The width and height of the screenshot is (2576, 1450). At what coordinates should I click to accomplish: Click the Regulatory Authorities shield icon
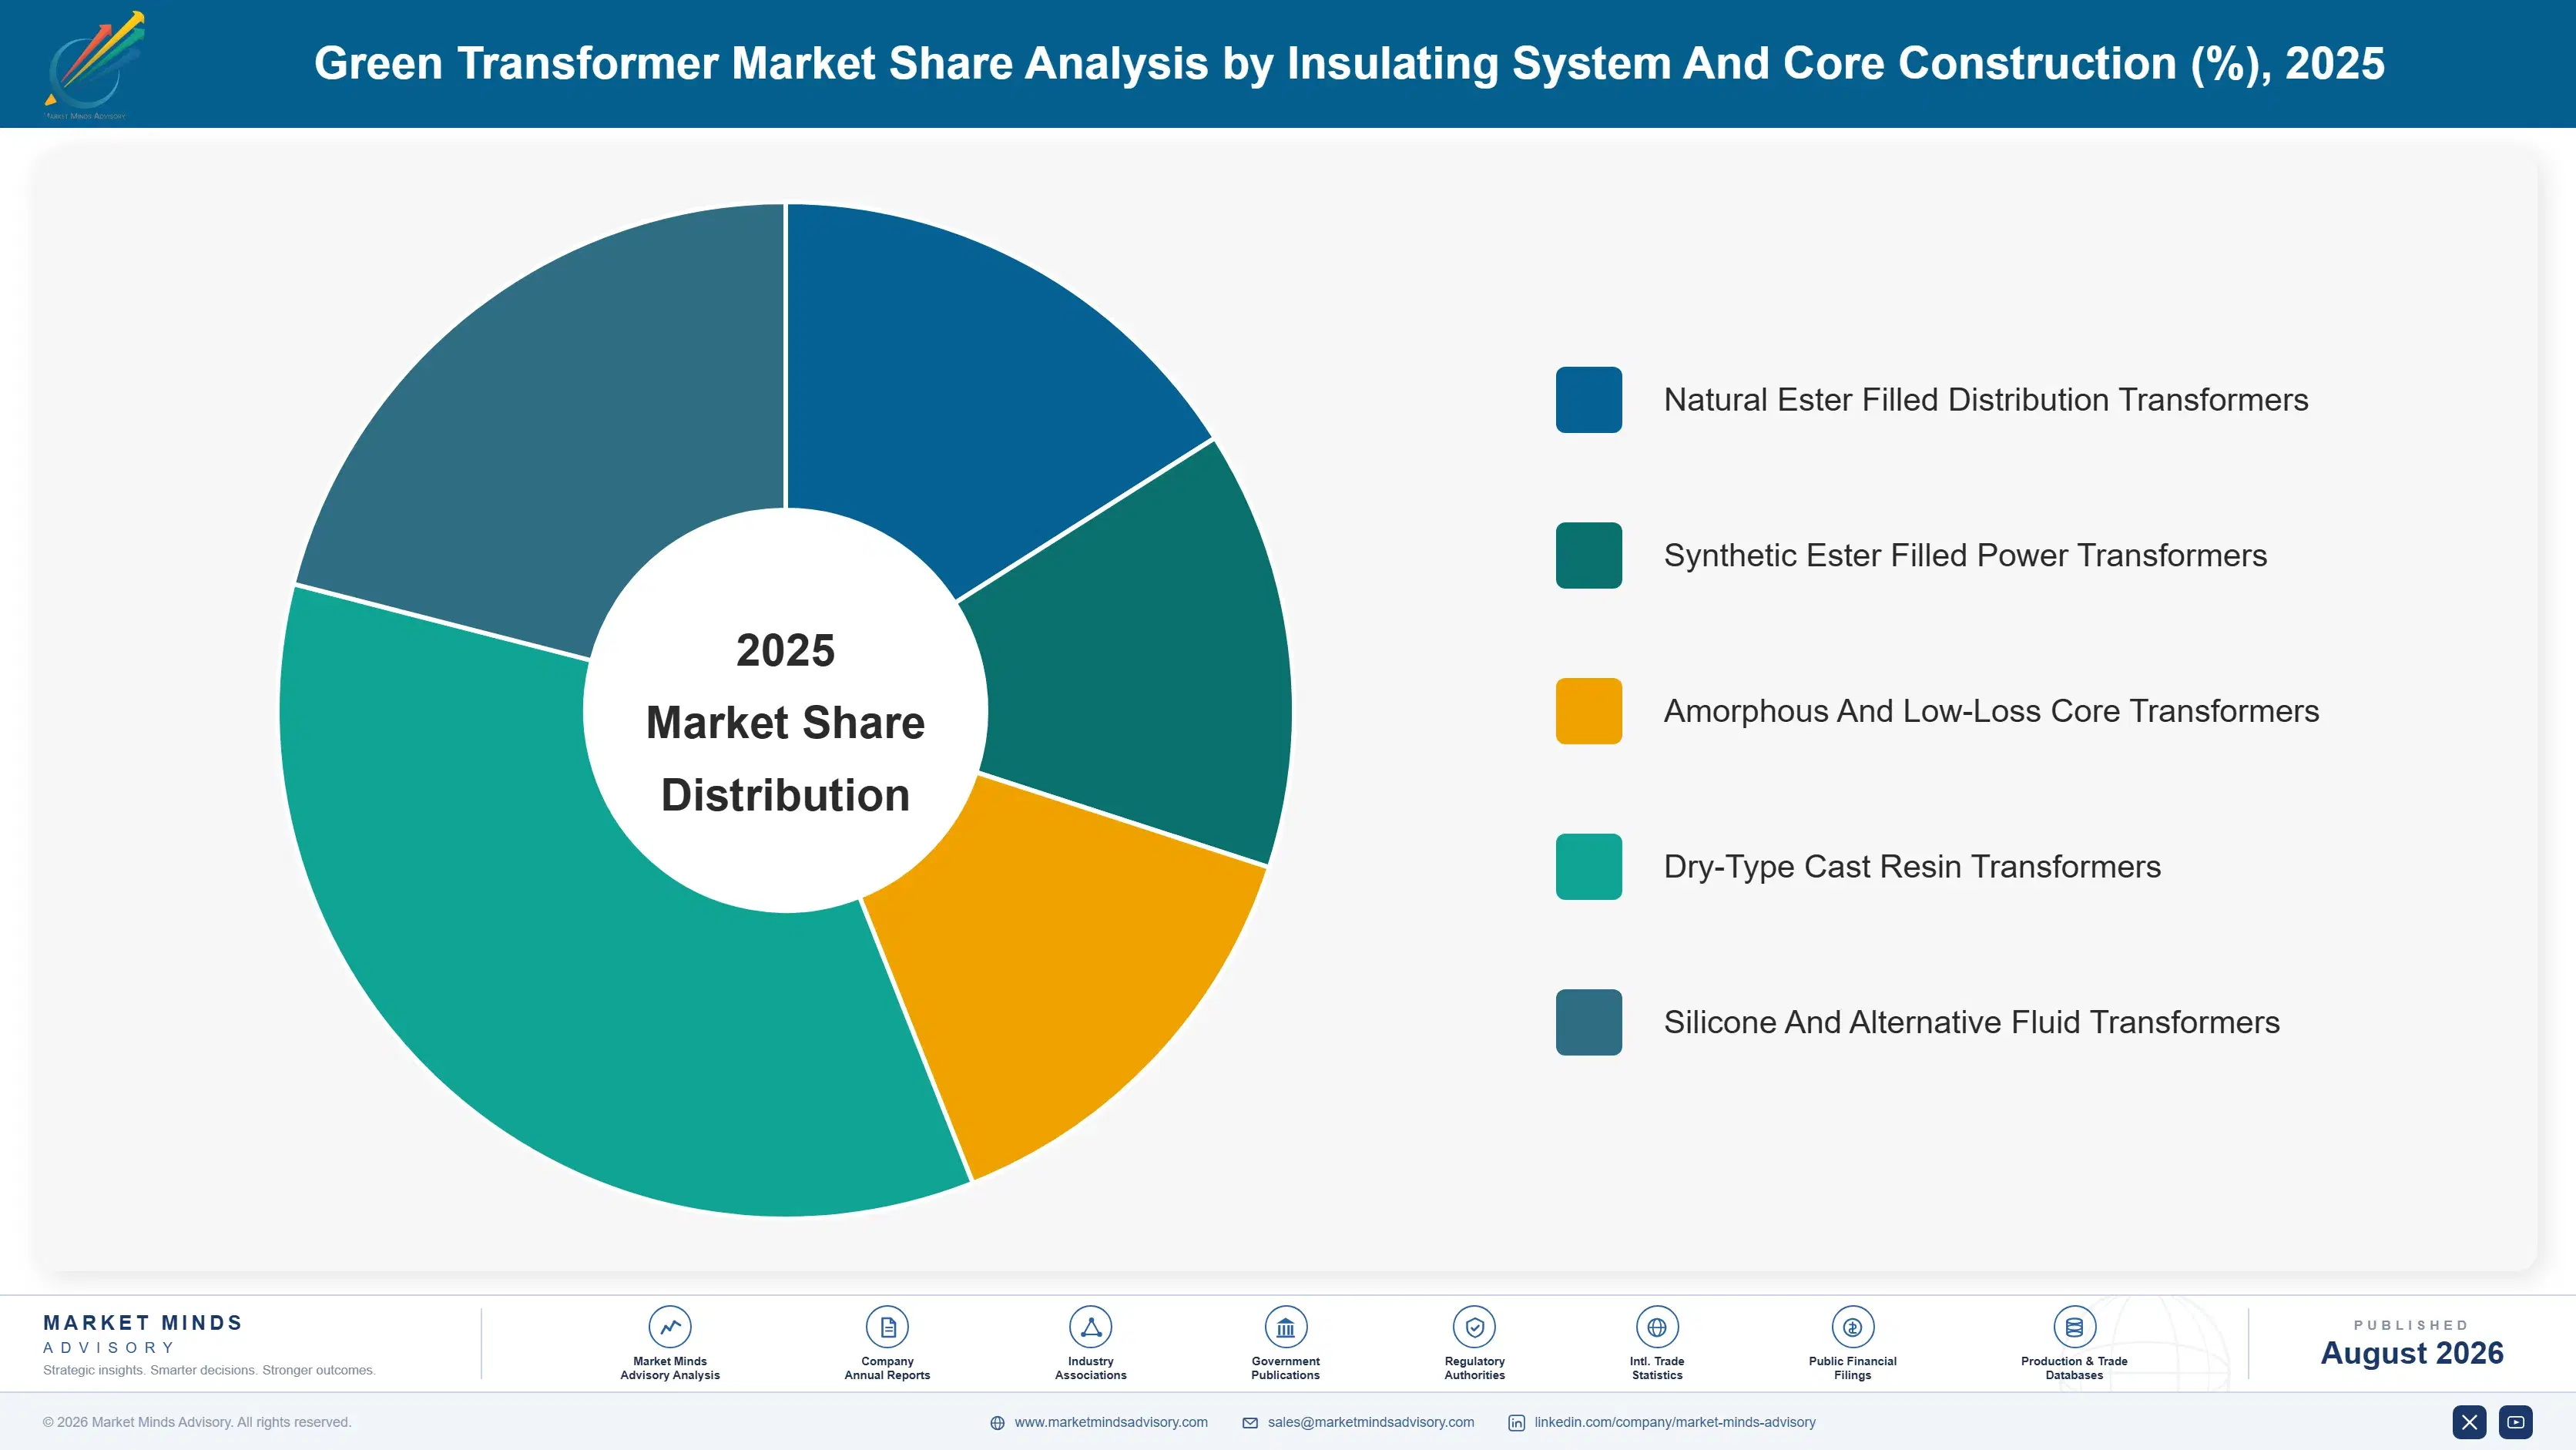[1474, 1327]
